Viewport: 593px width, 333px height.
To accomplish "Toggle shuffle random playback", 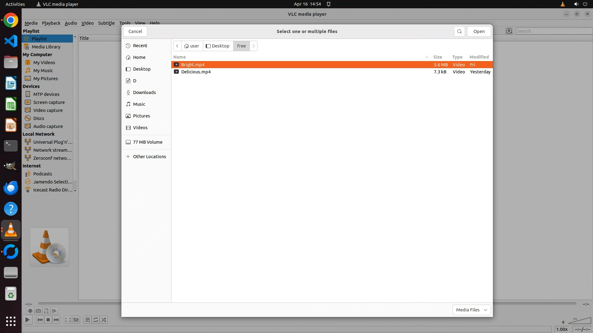I will (104, 320).
